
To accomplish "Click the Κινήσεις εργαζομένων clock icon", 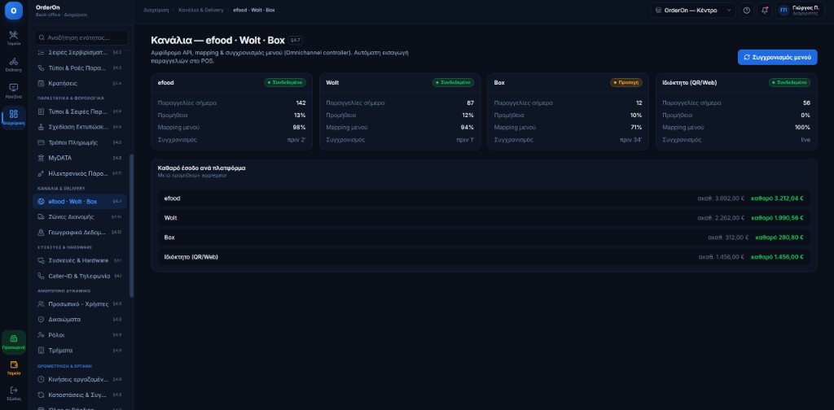I will coord(41,379).
